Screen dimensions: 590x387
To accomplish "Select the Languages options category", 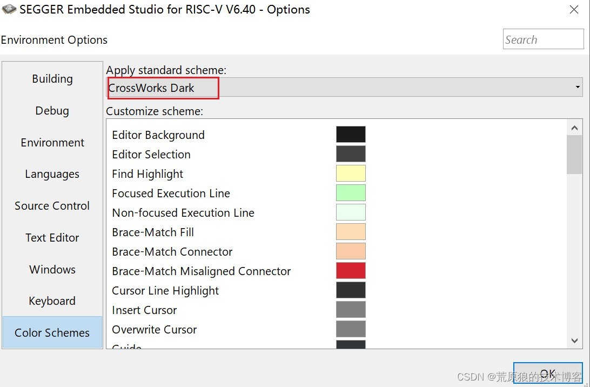I will 52,174.
